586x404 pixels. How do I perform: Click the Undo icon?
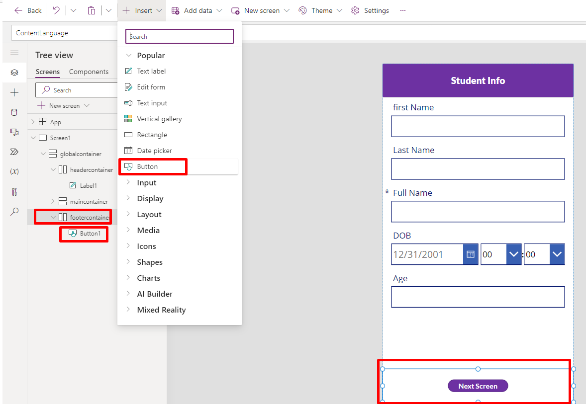(x=56, y=10)
